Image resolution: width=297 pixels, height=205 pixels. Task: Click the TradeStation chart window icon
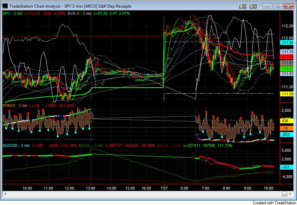point(5,6)
